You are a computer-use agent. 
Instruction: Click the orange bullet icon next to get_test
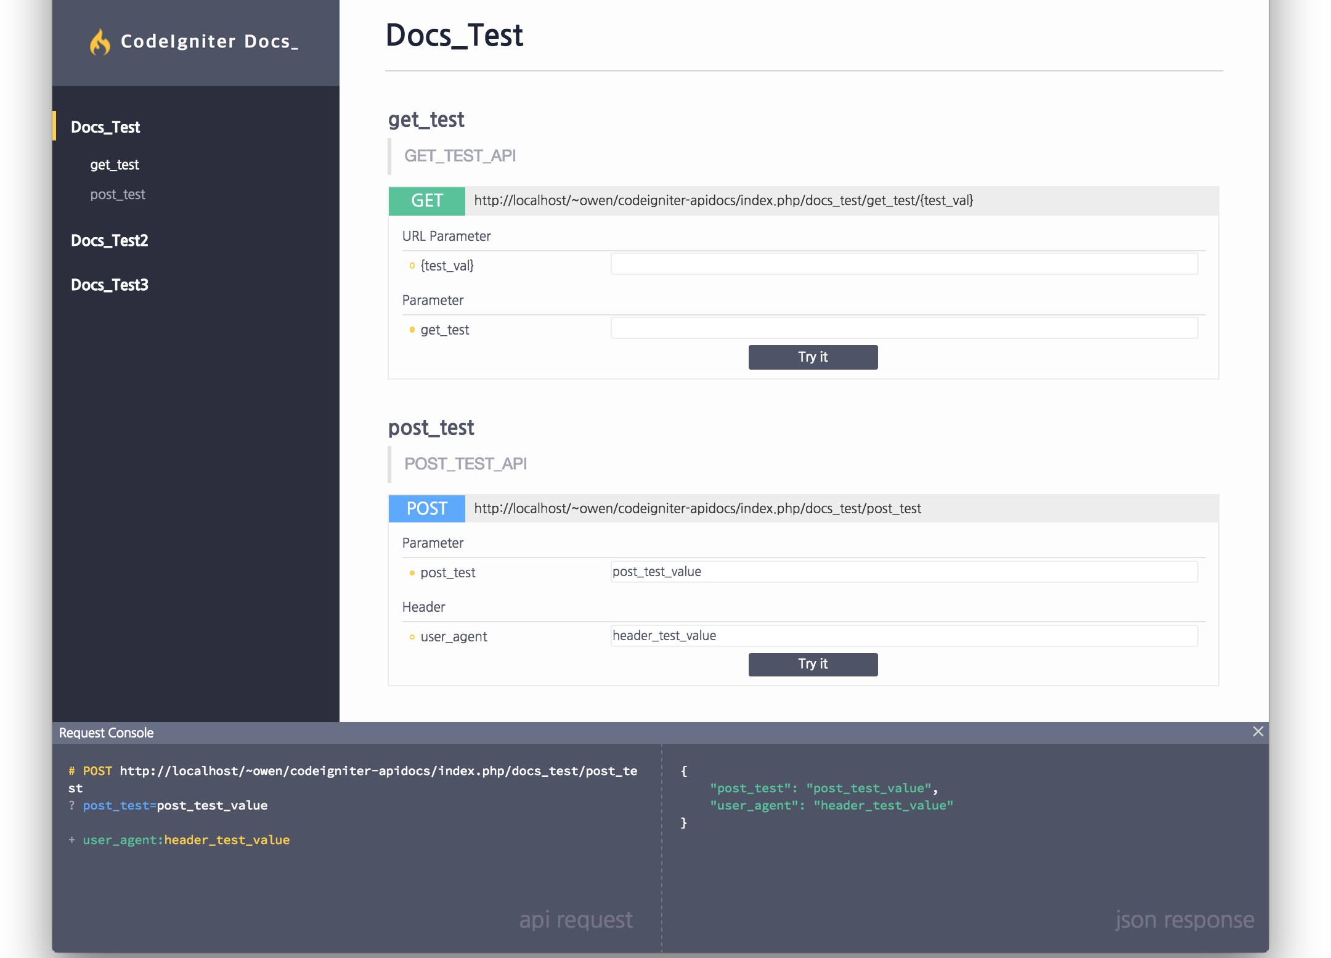(411, 328)
